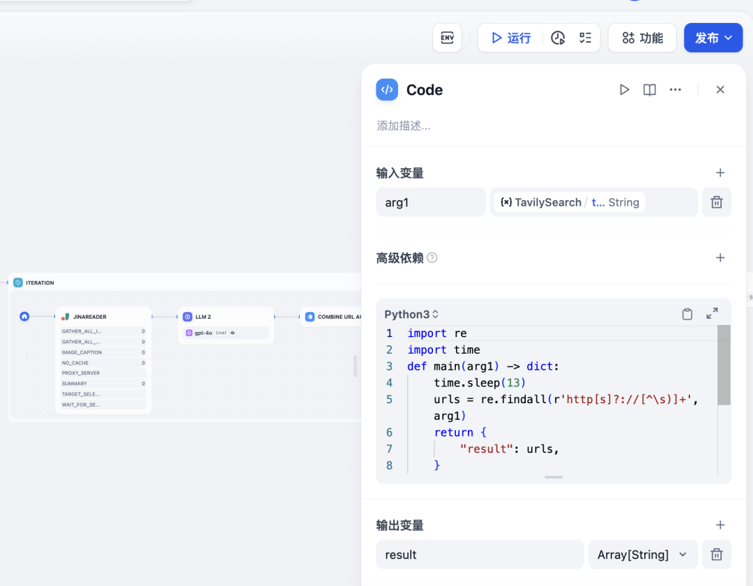Open the Array[String] type dropdown
Viewport: 753px width, 586px height.
point(643,555)
